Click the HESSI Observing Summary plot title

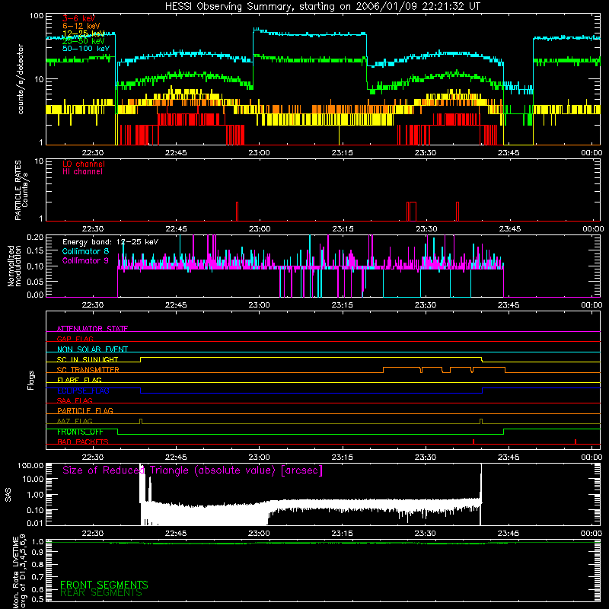[x=322, y=7]
